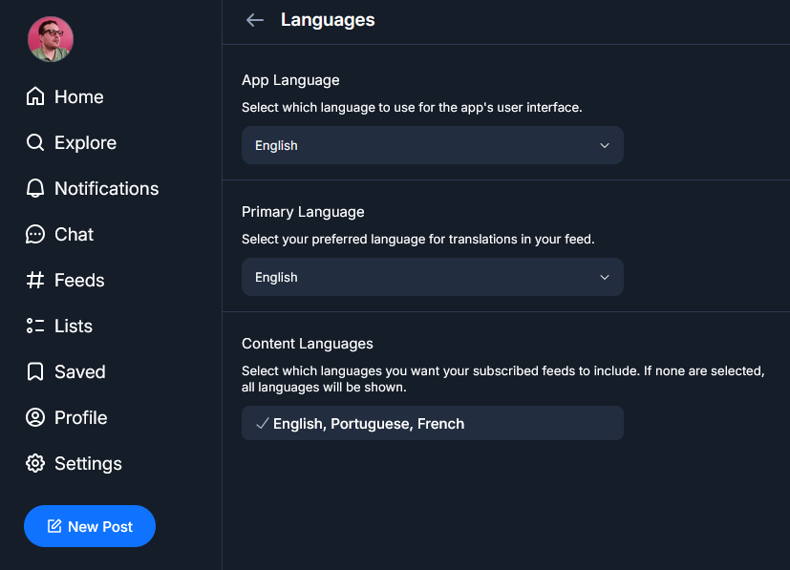Image resolution: width=790 pixels, height=570 pixels.
Task: Open the Feeds menu label
Action: (79, 280)
